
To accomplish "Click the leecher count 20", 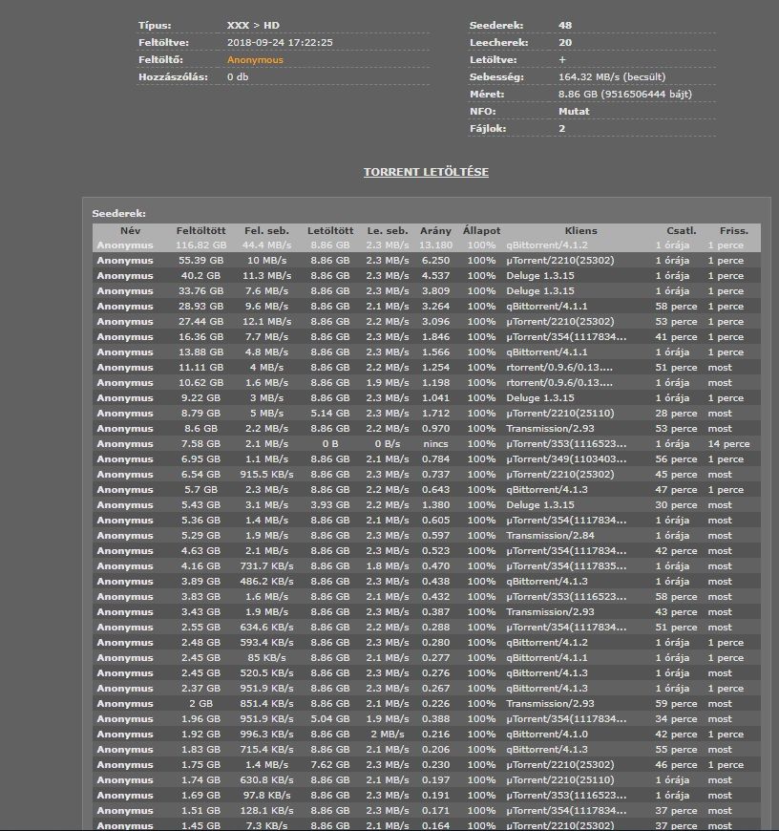I will click(565, 42).
